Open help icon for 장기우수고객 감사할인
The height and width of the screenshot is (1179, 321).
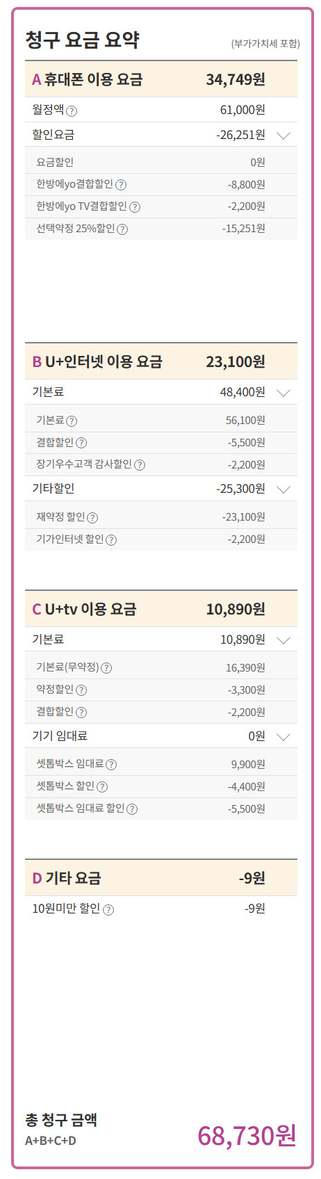coord(140,465)
